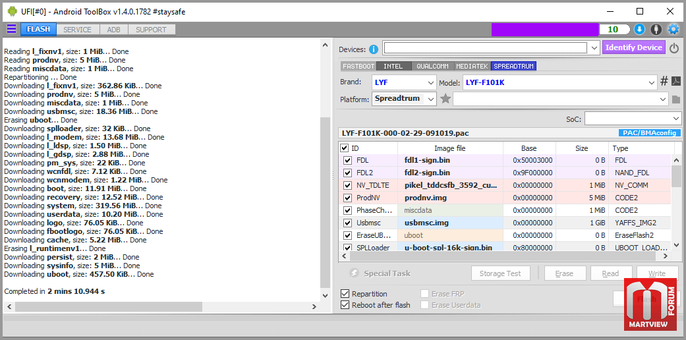The width and height of the screenshot is (686, 340).
Task: Click the Erase button
Action: pyautogui.click(x=564, y=273)
